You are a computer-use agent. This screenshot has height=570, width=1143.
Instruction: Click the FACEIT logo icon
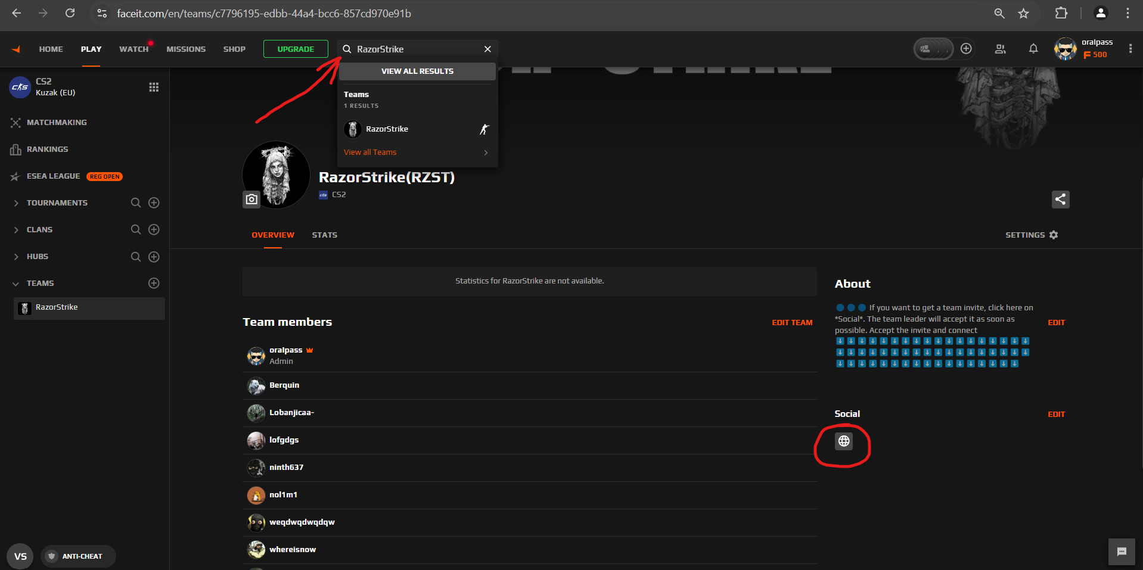pyautogui.click(x=16, y=49)
